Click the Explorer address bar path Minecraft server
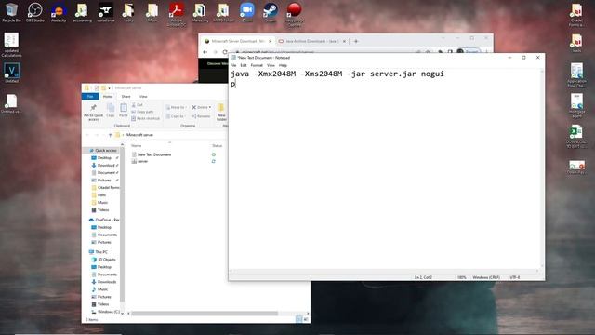Image resolution: width=595 pixels, height=335 pixels. pyautogui.click(x=139, y=135)
